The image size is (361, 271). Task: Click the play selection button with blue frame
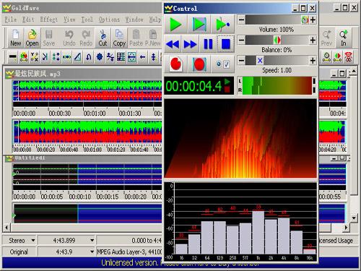point(199,24)
